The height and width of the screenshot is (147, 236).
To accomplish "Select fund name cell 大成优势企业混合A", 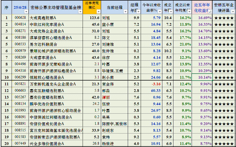I will click(x=56, y=31).
